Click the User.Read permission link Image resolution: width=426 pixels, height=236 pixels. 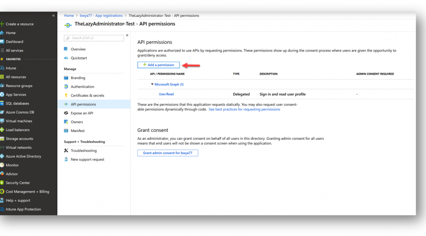166,94
